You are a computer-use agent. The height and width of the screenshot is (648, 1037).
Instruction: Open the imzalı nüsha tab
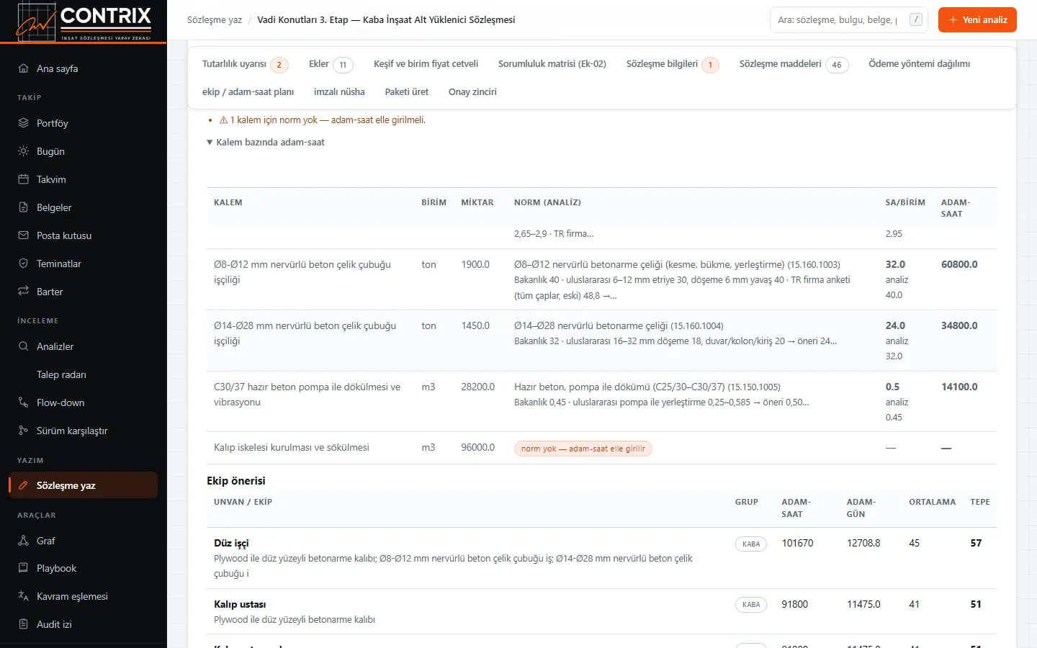tap(339, 92)
